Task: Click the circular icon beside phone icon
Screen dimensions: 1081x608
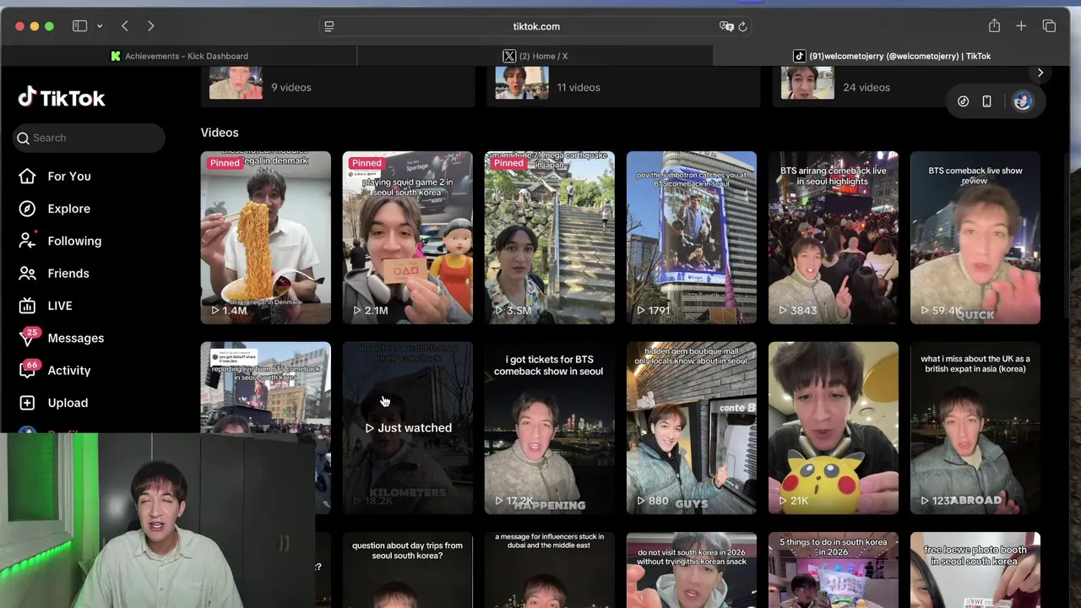Action: (963, 101)
